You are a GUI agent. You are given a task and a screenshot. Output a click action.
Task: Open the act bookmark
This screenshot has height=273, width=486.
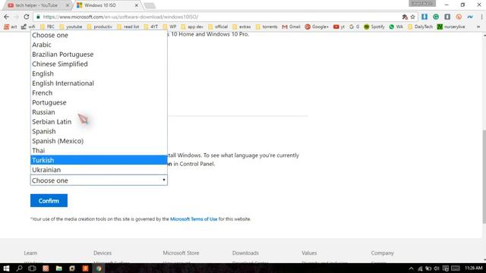(11, 27)
